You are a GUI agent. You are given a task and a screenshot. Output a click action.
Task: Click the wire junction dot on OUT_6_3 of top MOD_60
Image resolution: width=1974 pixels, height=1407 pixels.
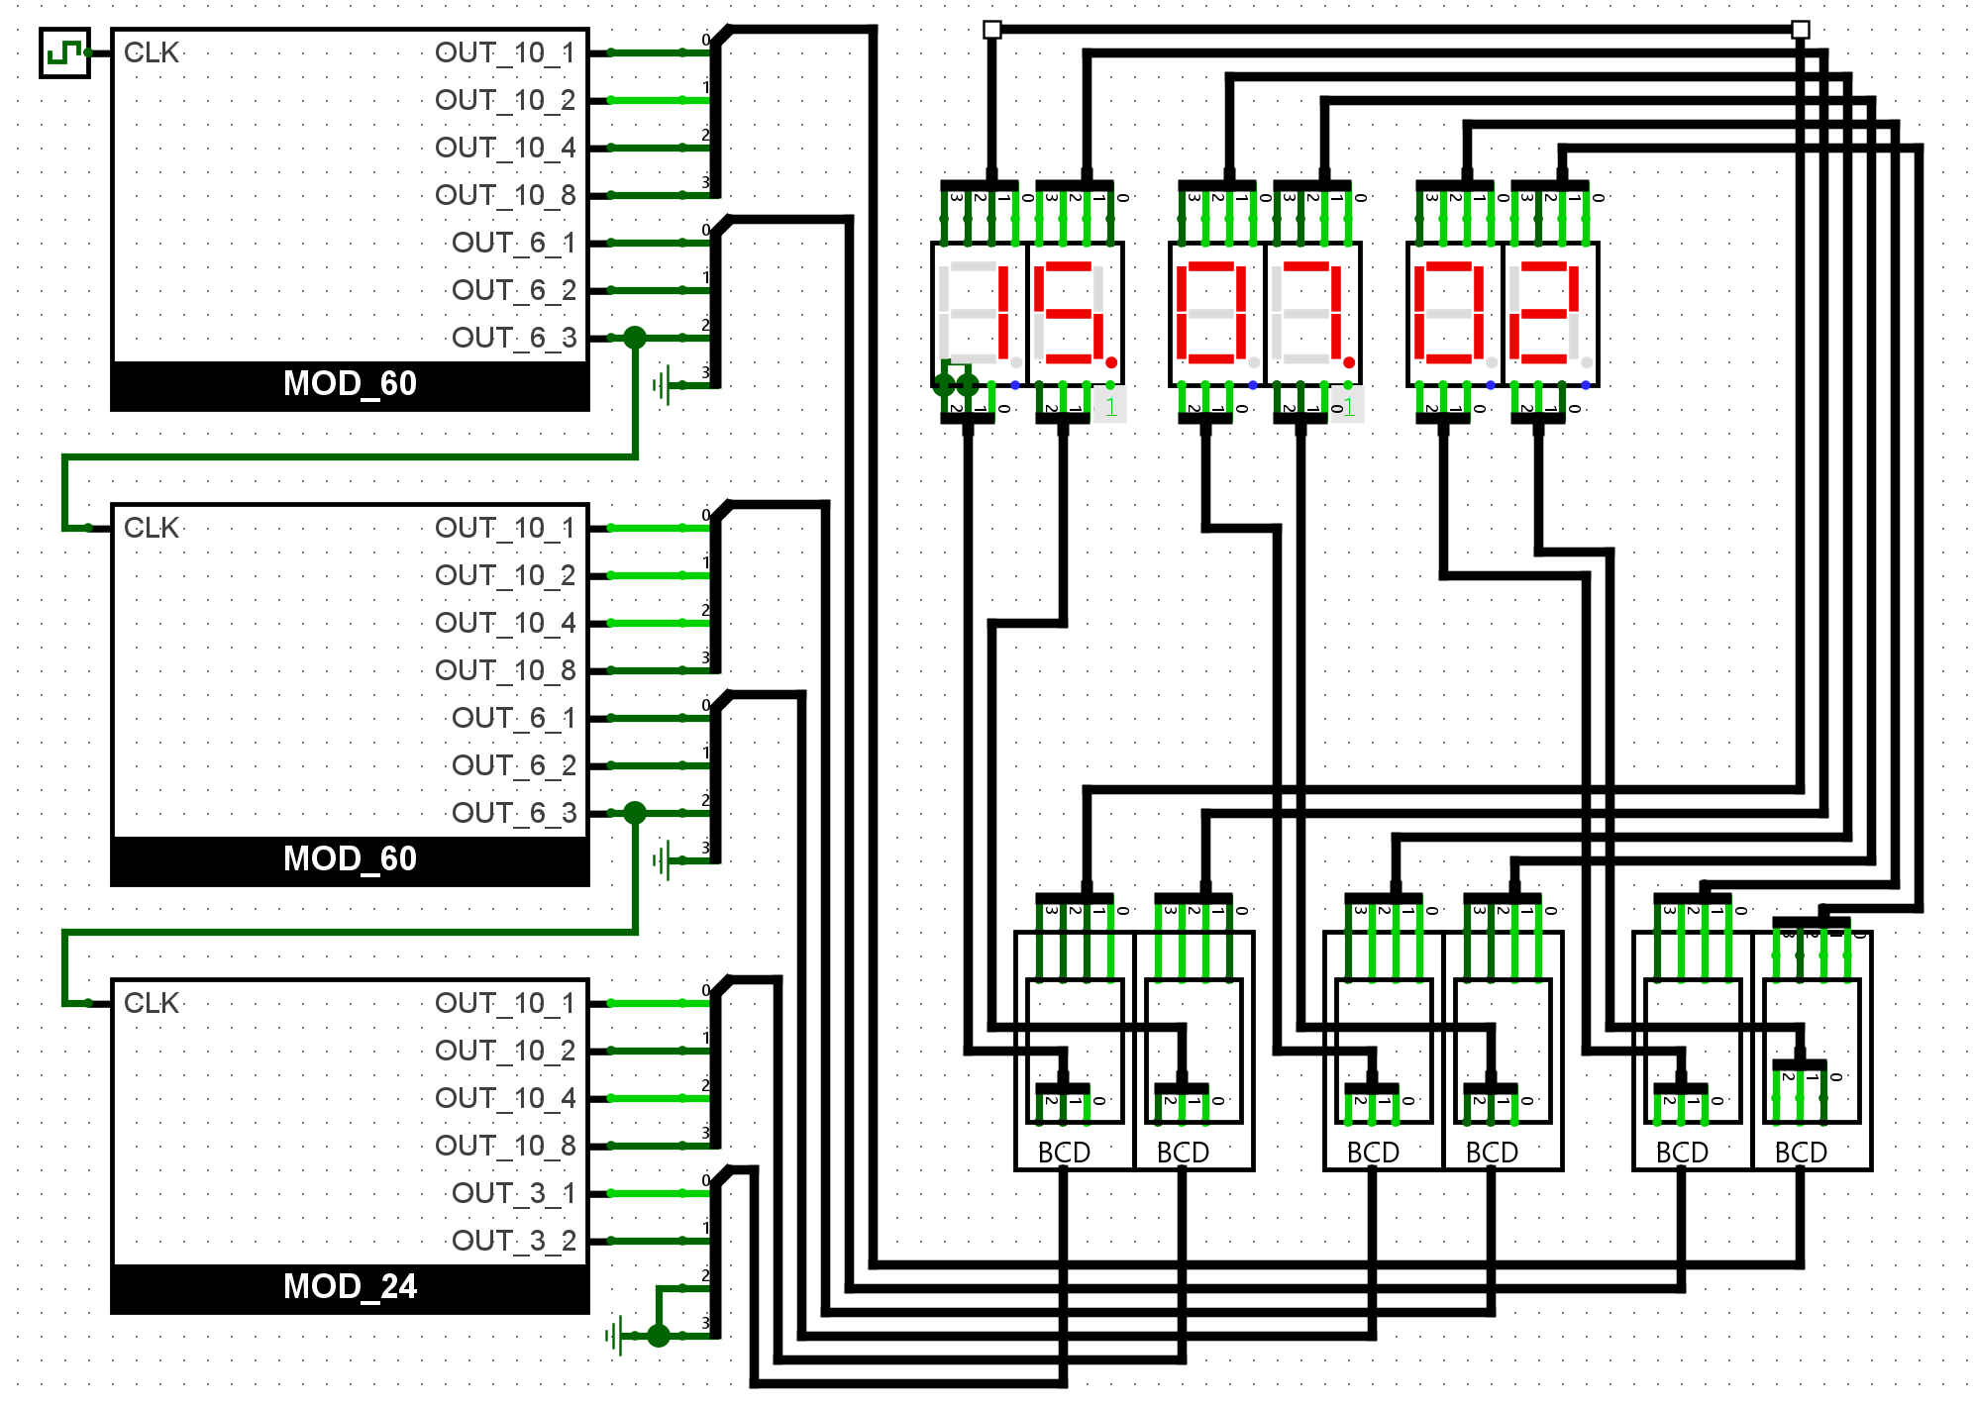click(x=635, y=337)
